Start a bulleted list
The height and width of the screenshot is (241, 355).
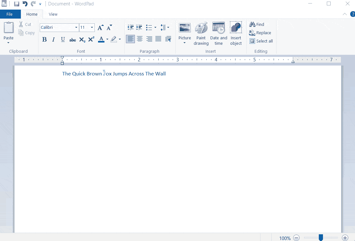(x=149, y=27)
